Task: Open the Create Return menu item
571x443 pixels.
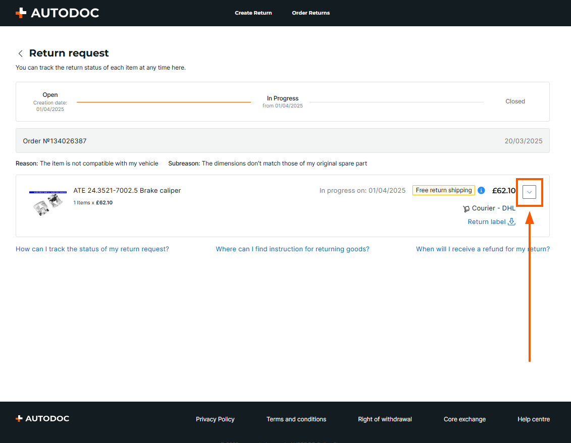Action: pyautogui.click(x=253, y=13)
